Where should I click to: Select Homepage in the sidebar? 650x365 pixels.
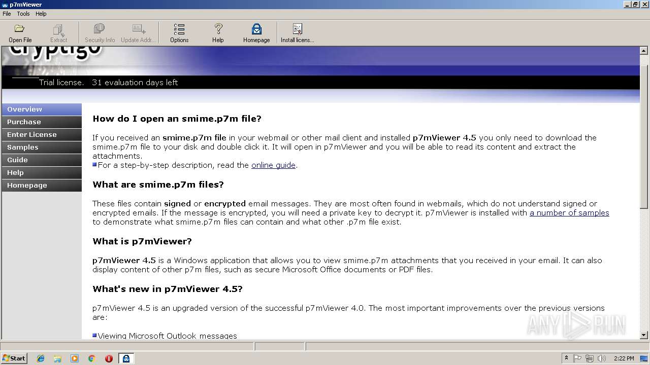(x=42, y=185)
